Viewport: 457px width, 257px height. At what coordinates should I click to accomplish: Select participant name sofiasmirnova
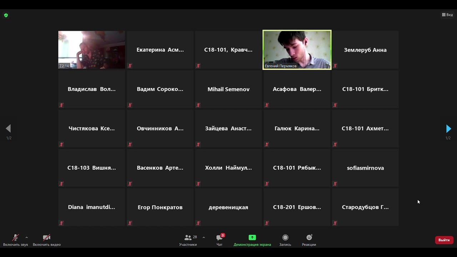pyautogui.click(x=365, y=168)
